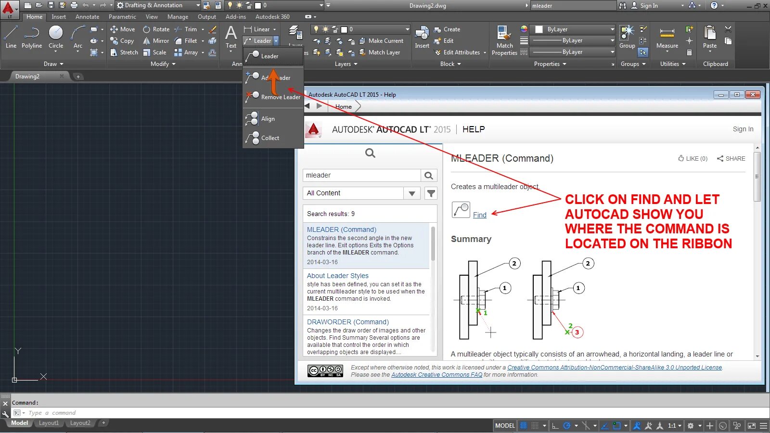Select Collect from the leader flyout
Screen dimensions: 770x433
pyautogui.click(x=273, y=138)
